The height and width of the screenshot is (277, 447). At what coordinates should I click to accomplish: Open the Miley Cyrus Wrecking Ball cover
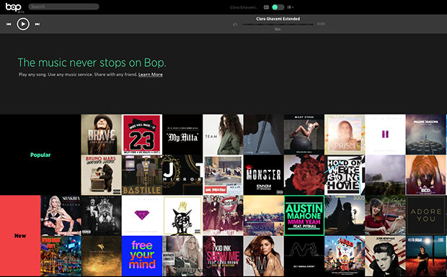tap(304, 135)
